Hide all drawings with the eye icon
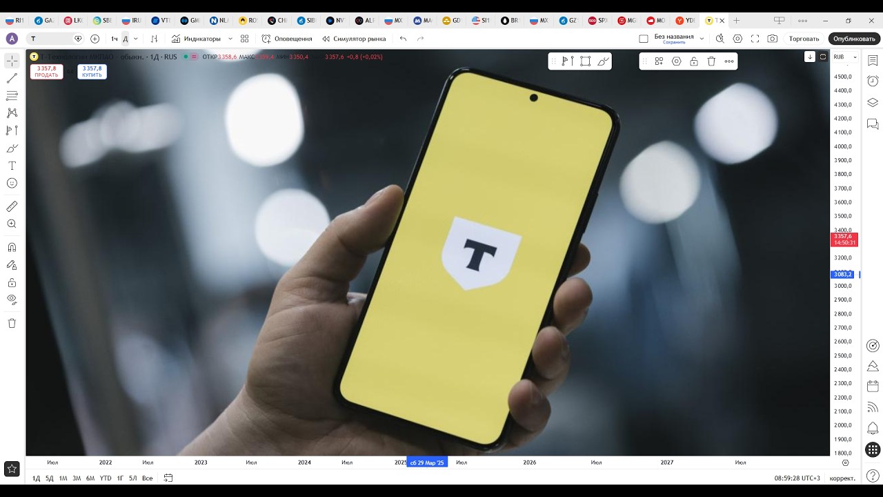The height and width of the screenshot is (497, 883). click(12, 300)
